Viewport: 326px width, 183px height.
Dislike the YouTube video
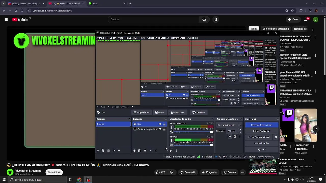[172, 172]
